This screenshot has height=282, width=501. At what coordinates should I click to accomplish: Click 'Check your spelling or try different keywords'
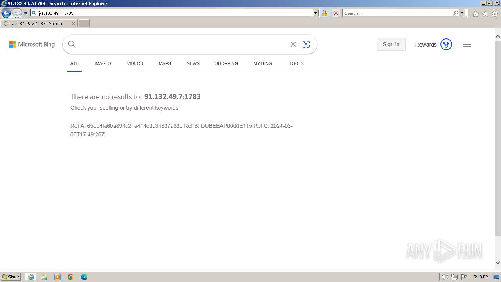pyautogui.click(x=124, y=108)
